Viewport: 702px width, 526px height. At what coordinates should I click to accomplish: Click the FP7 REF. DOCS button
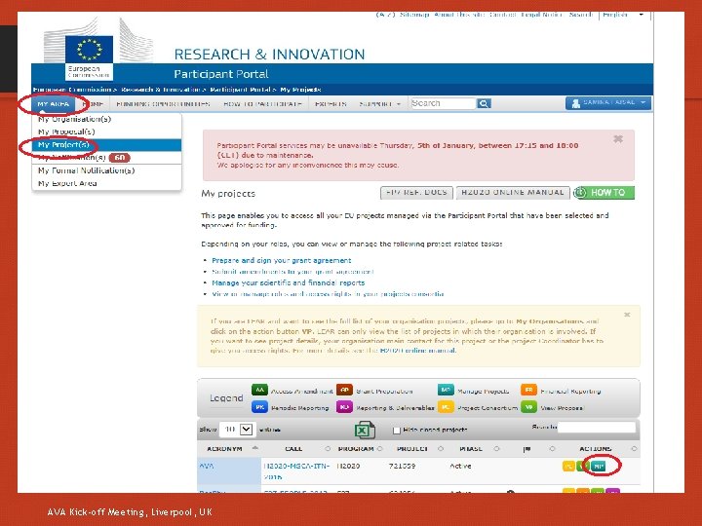pos(417,192)
